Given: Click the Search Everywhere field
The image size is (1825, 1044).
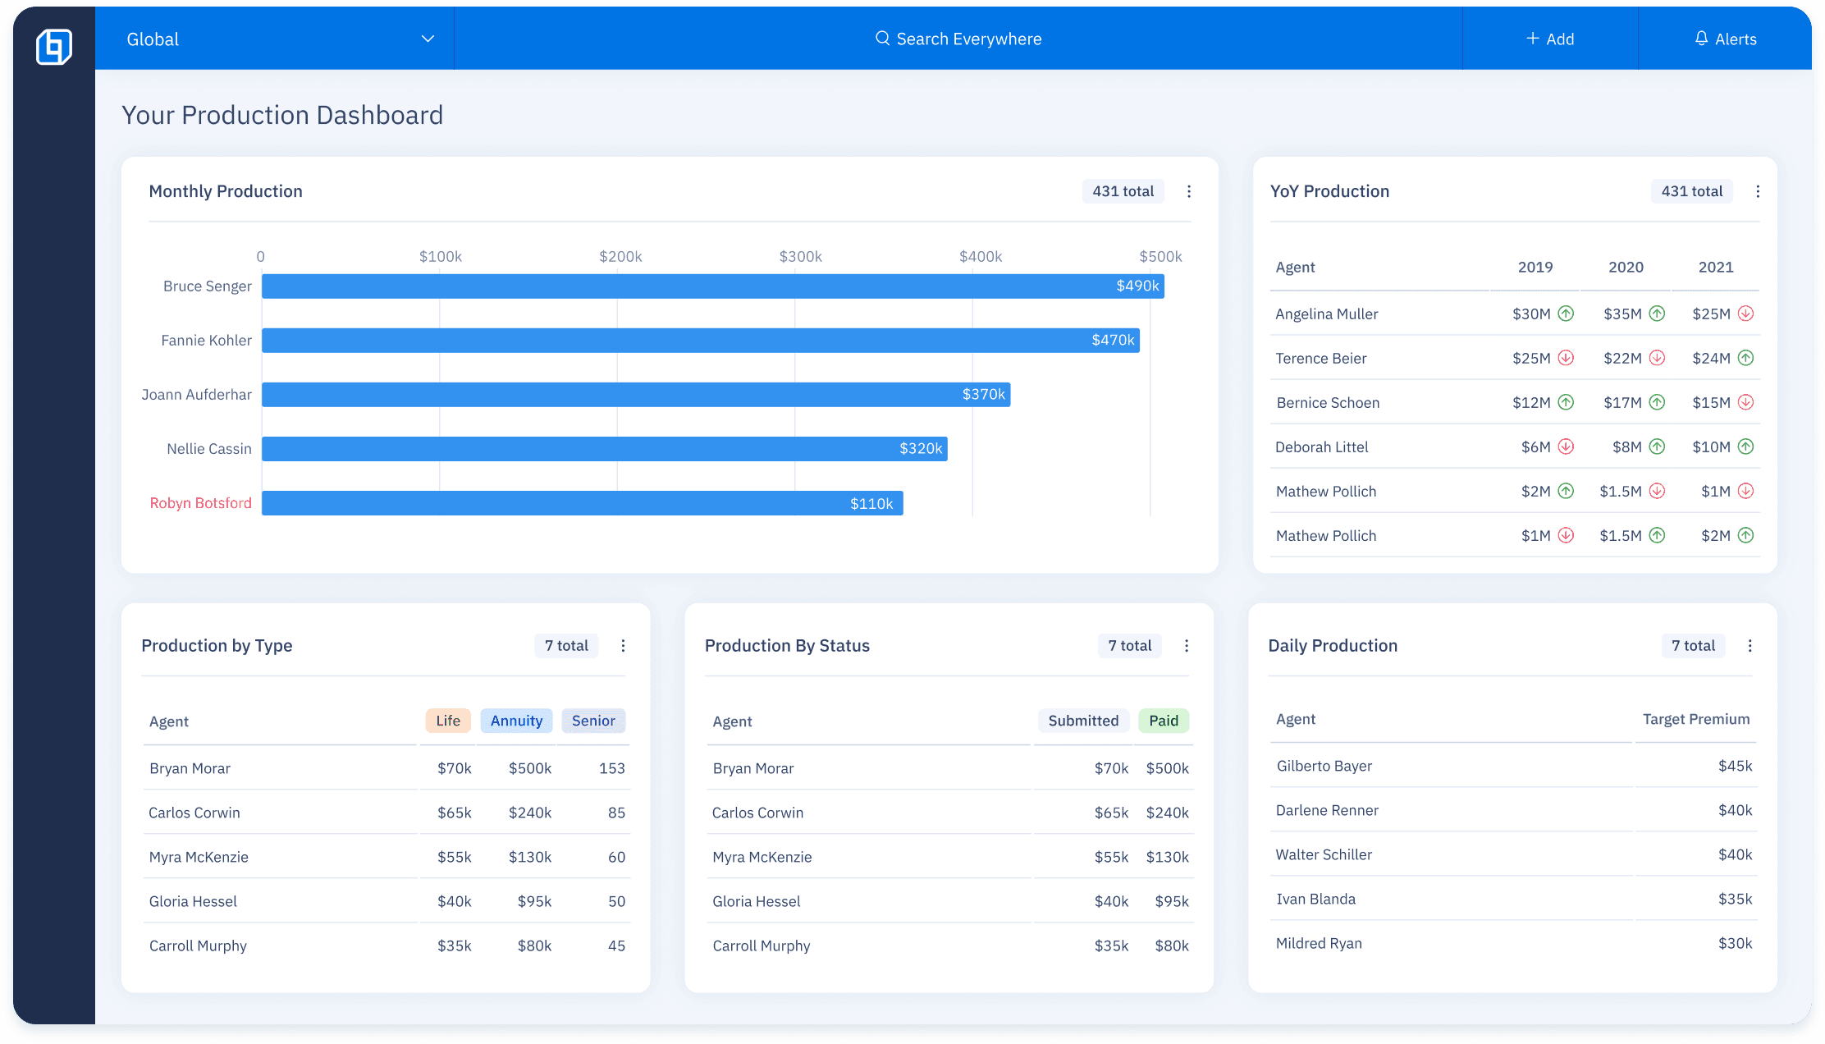Looking at the screenshot, I should 958,39.
